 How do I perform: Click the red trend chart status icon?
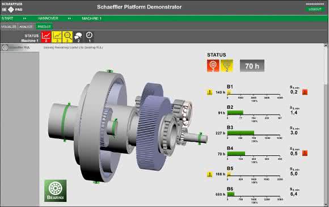tap(46, 37)
